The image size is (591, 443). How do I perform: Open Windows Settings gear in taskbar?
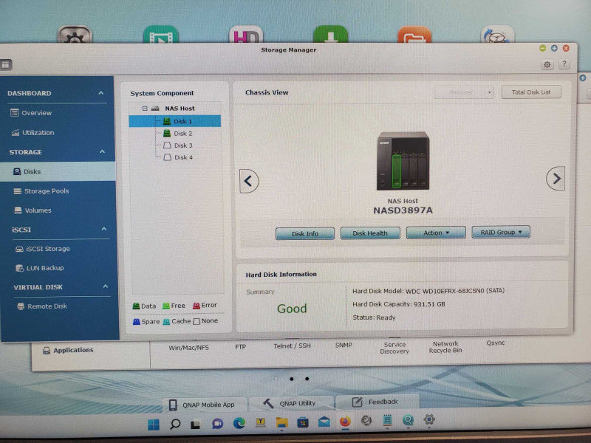(x=429, y=419)
